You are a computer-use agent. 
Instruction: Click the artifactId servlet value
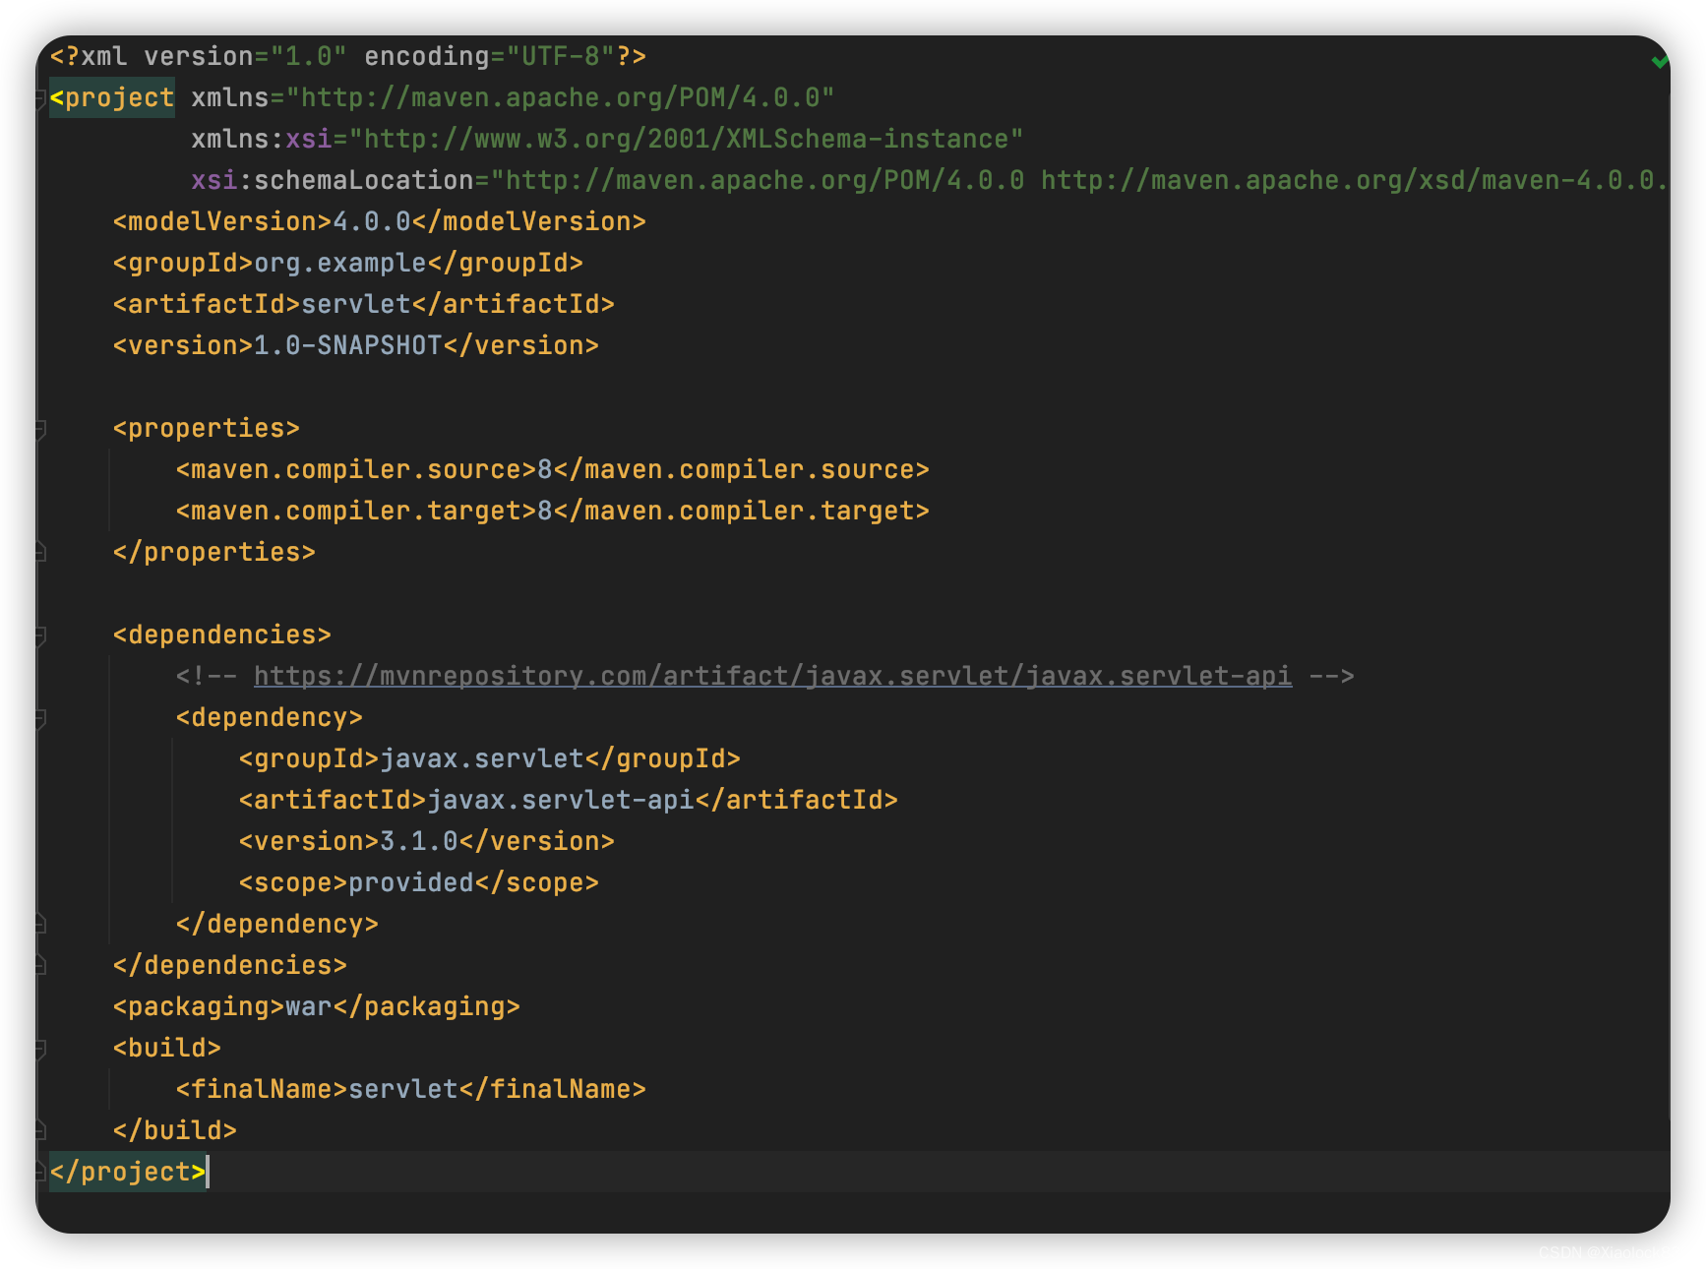pos(355,304)
